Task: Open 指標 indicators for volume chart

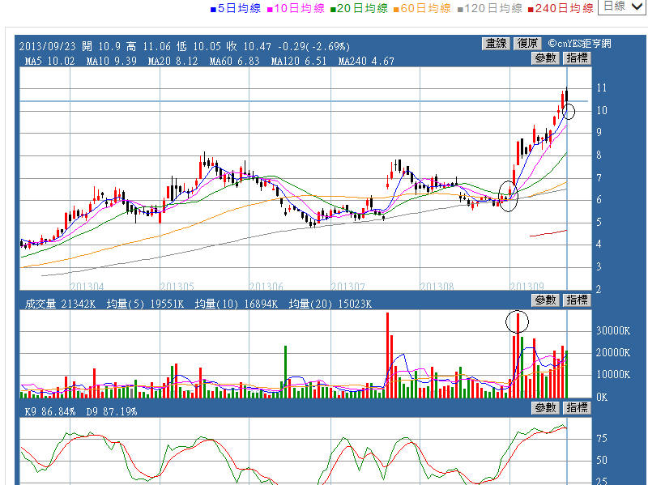Action: [x=577, y=300]
